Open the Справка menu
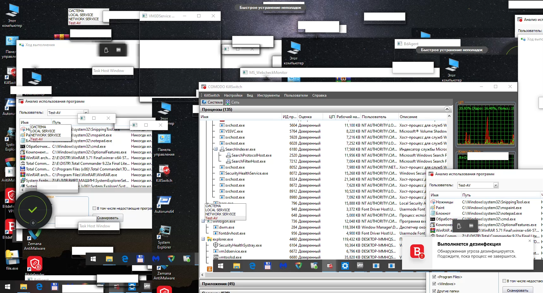 point(319,95)
